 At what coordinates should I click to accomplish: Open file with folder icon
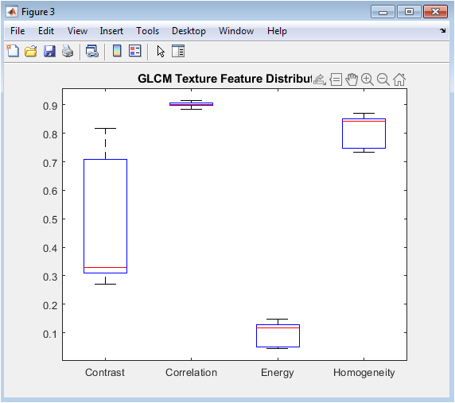31,52
